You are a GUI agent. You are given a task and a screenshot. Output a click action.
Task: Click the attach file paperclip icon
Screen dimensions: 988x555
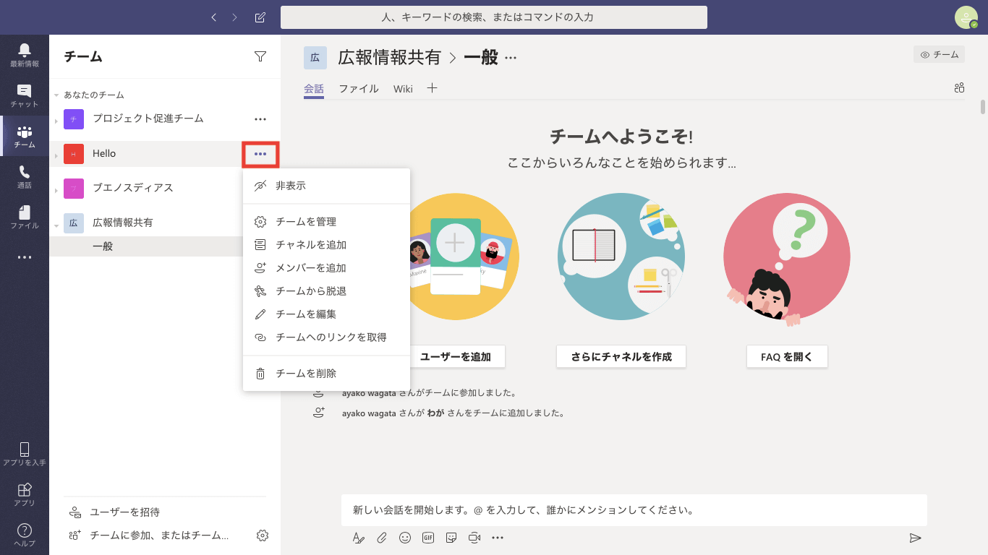[x=382, y=538]
